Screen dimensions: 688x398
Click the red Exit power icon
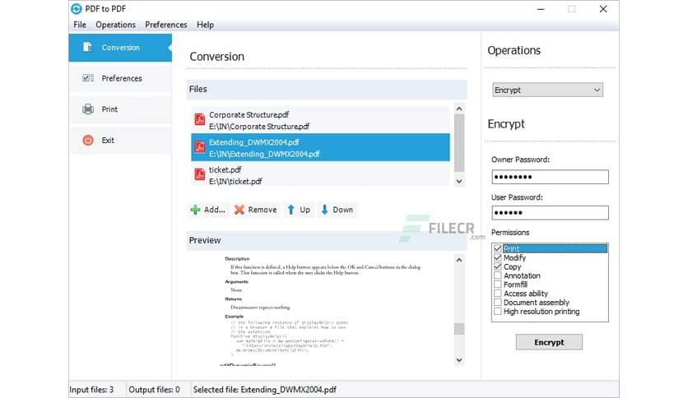pyautogui.click(x=88, y=141)
